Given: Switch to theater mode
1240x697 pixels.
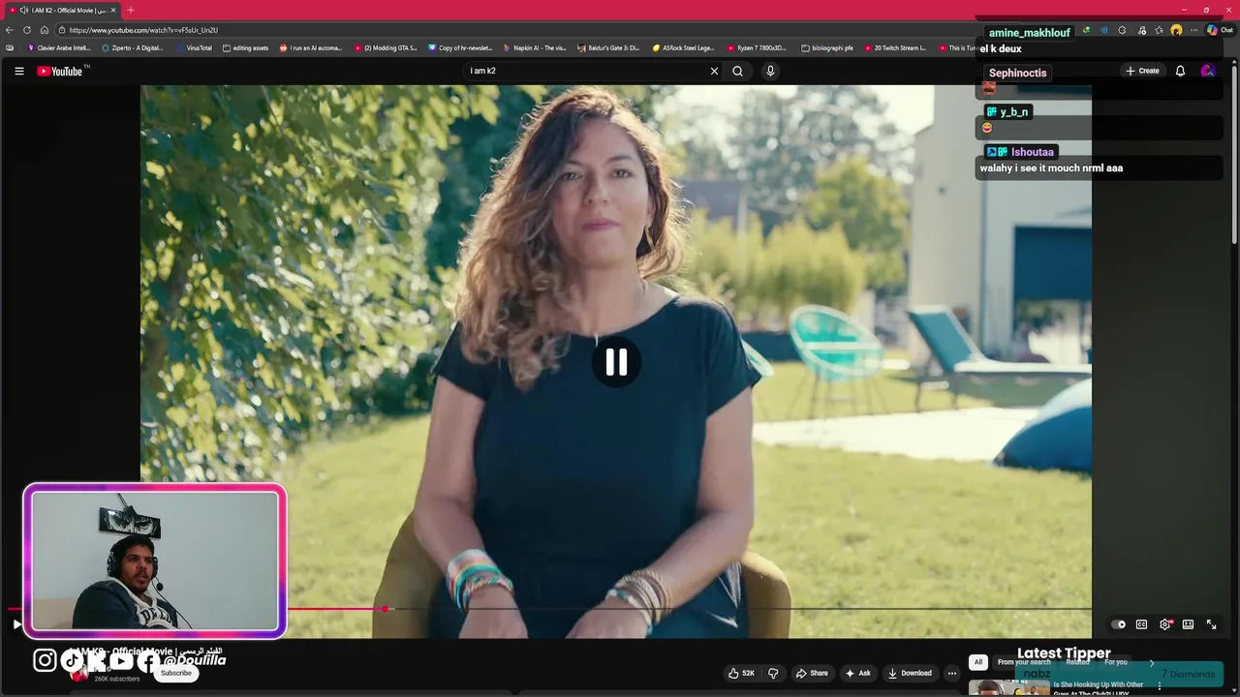Looking at the screenshot, I should pos(1188,624).
